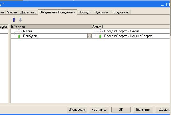
Task: Click the dimension icon beside Клієнт field name
Action: click(x=20, y=31)
